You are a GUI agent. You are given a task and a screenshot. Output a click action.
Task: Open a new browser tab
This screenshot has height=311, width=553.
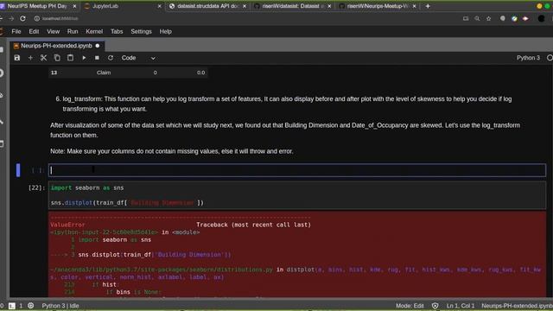coord(428,6)
